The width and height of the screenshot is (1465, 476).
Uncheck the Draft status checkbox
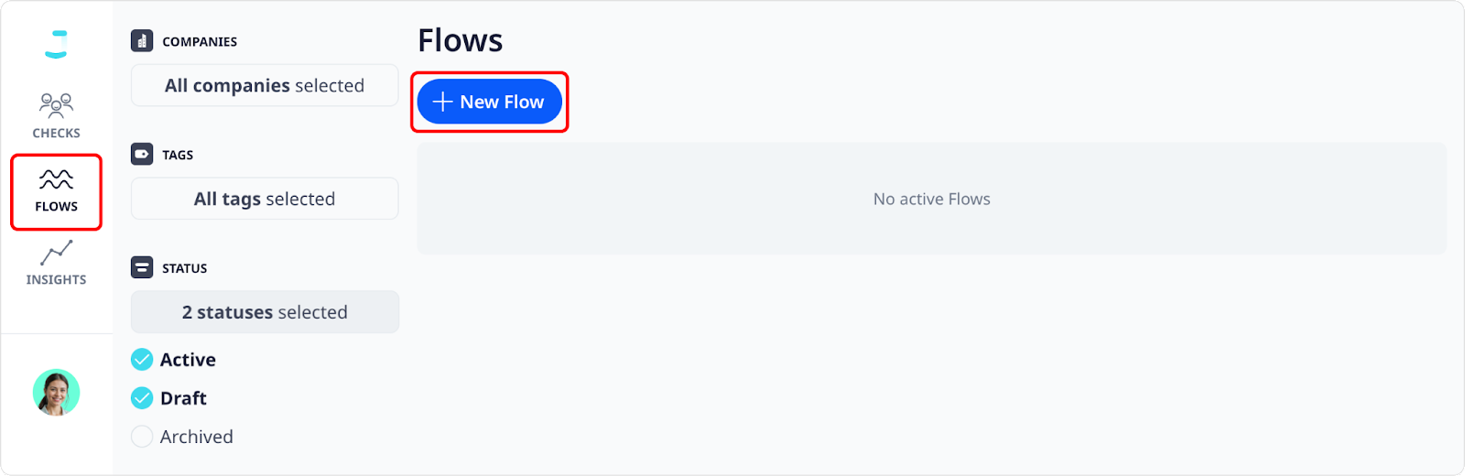(142, 398)
